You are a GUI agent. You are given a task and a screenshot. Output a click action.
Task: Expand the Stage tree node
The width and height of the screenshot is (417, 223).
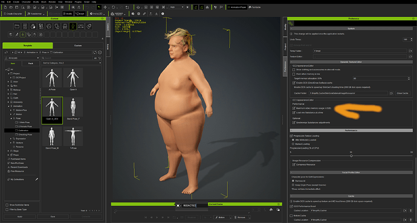pyautogui.click(x=8, y=151)
